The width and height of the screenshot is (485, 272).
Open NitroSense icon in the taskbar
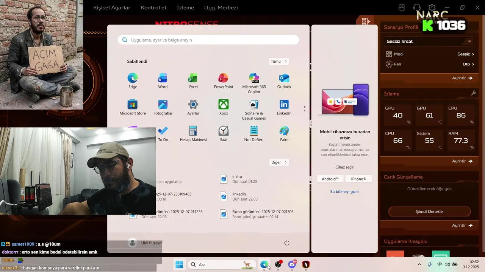[x=306, y=264]
